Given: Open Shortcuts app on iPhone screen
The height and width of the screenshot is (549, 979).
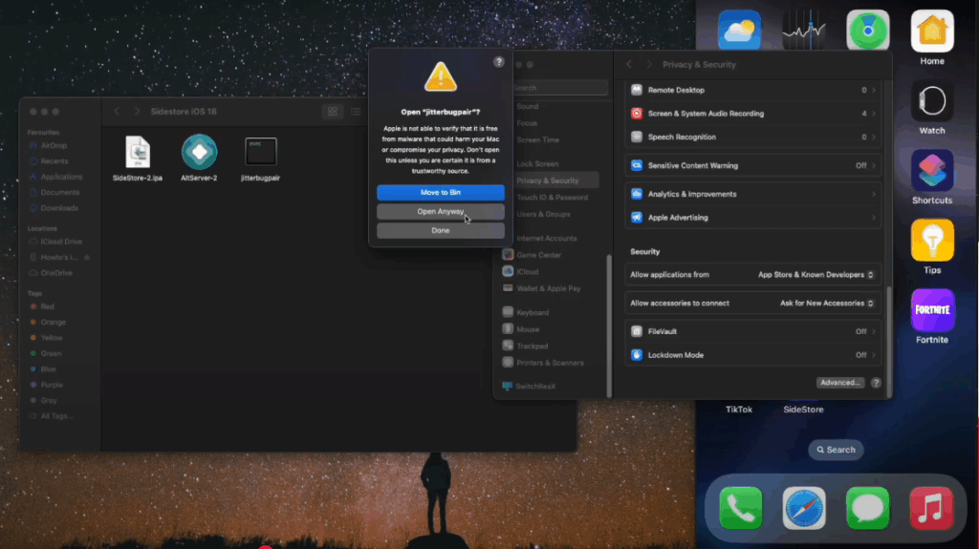Looking at the screenshot, I should [931, 170].
